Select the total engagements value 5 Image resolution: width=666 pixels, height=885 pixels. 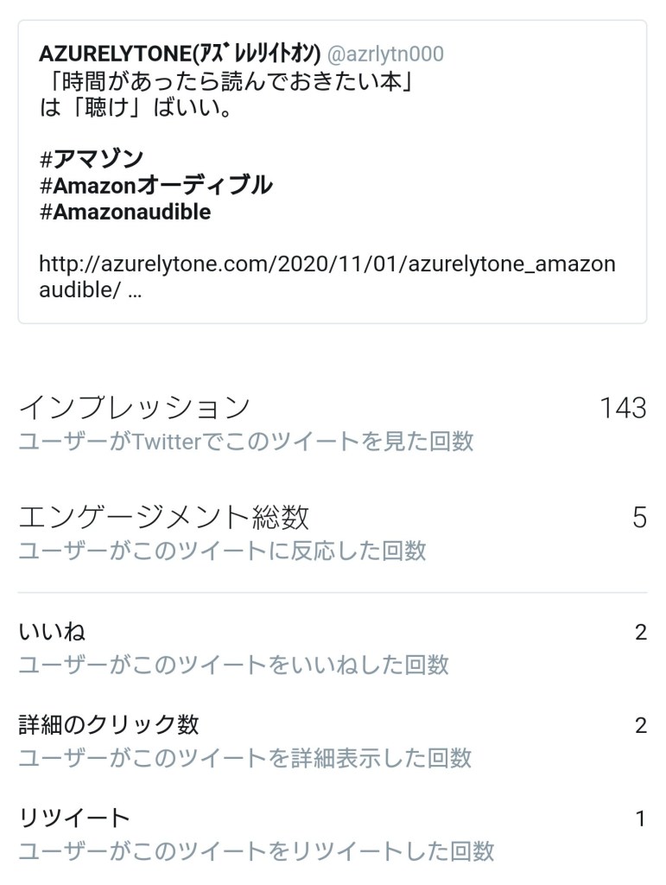click(639, 517)
